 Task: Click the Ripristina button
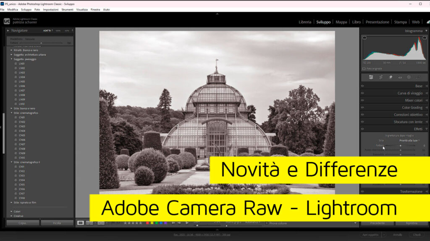point(412,223)
